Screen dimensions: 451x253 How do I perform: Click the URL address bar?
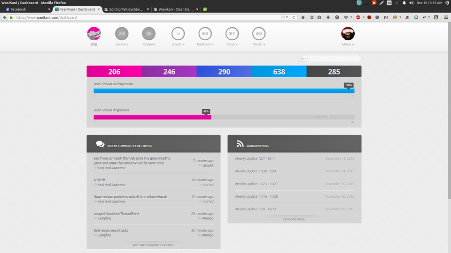[x=147, y=17]
